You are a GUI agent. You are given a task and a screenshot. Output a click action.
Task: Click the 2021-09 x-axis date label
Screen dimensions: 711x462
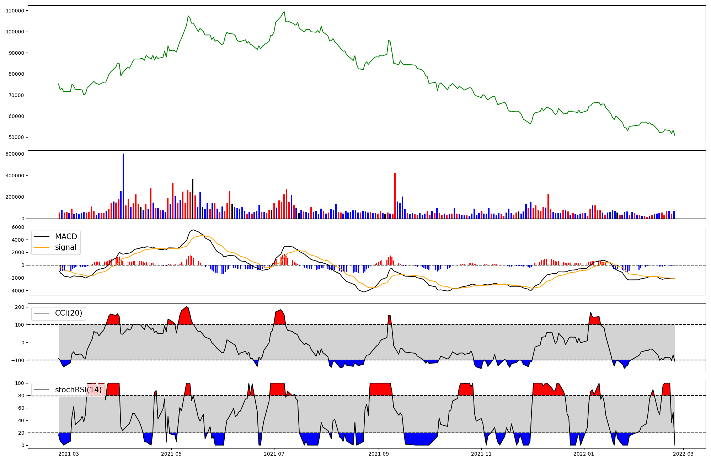(x=379, y=454)
